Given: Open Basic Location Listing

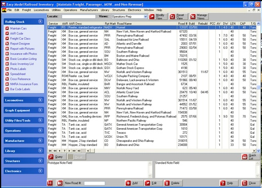Looking at the screenshot, I should [23, 59].
